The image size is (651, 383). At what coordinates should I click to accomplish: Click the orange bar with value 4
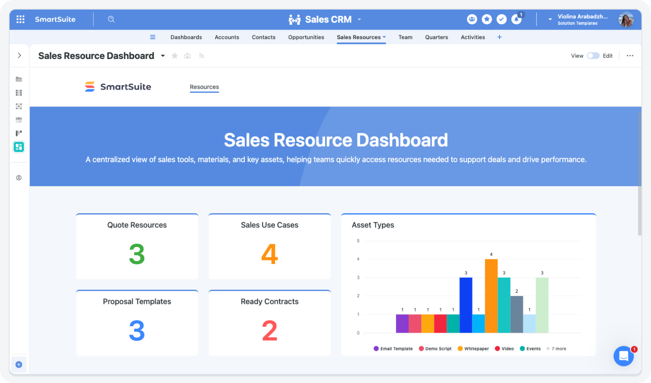(491, 296)
